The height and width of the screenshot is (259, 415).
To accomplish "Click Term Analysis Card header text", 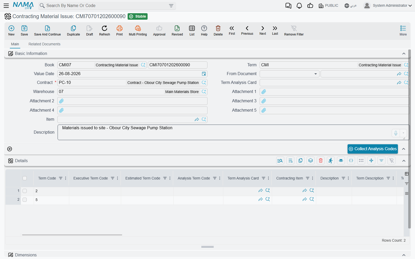I will [x=243, y=178].
